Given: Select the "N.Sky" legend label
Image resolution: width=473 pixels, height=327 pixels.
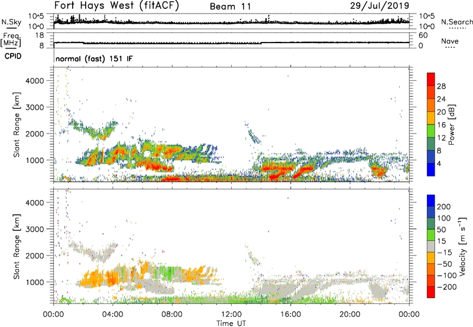Looking at the screenshot, I should tap(11, 22).
